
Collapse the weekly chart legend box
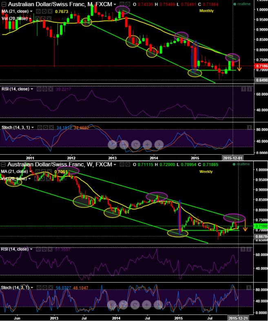tap(3, 164)
